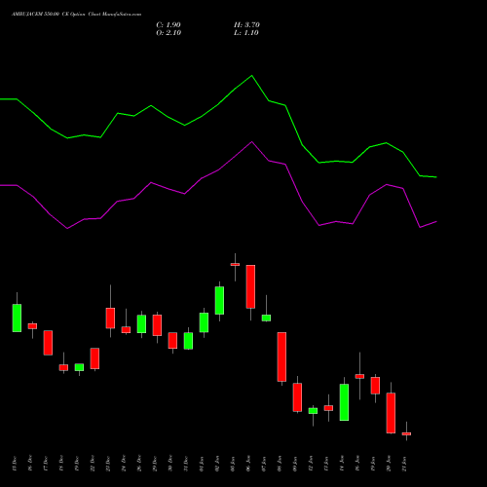Click the AMBUJACEM 550.00 CE Option chart title
This screenshot has height=487, width=487.
76,15
